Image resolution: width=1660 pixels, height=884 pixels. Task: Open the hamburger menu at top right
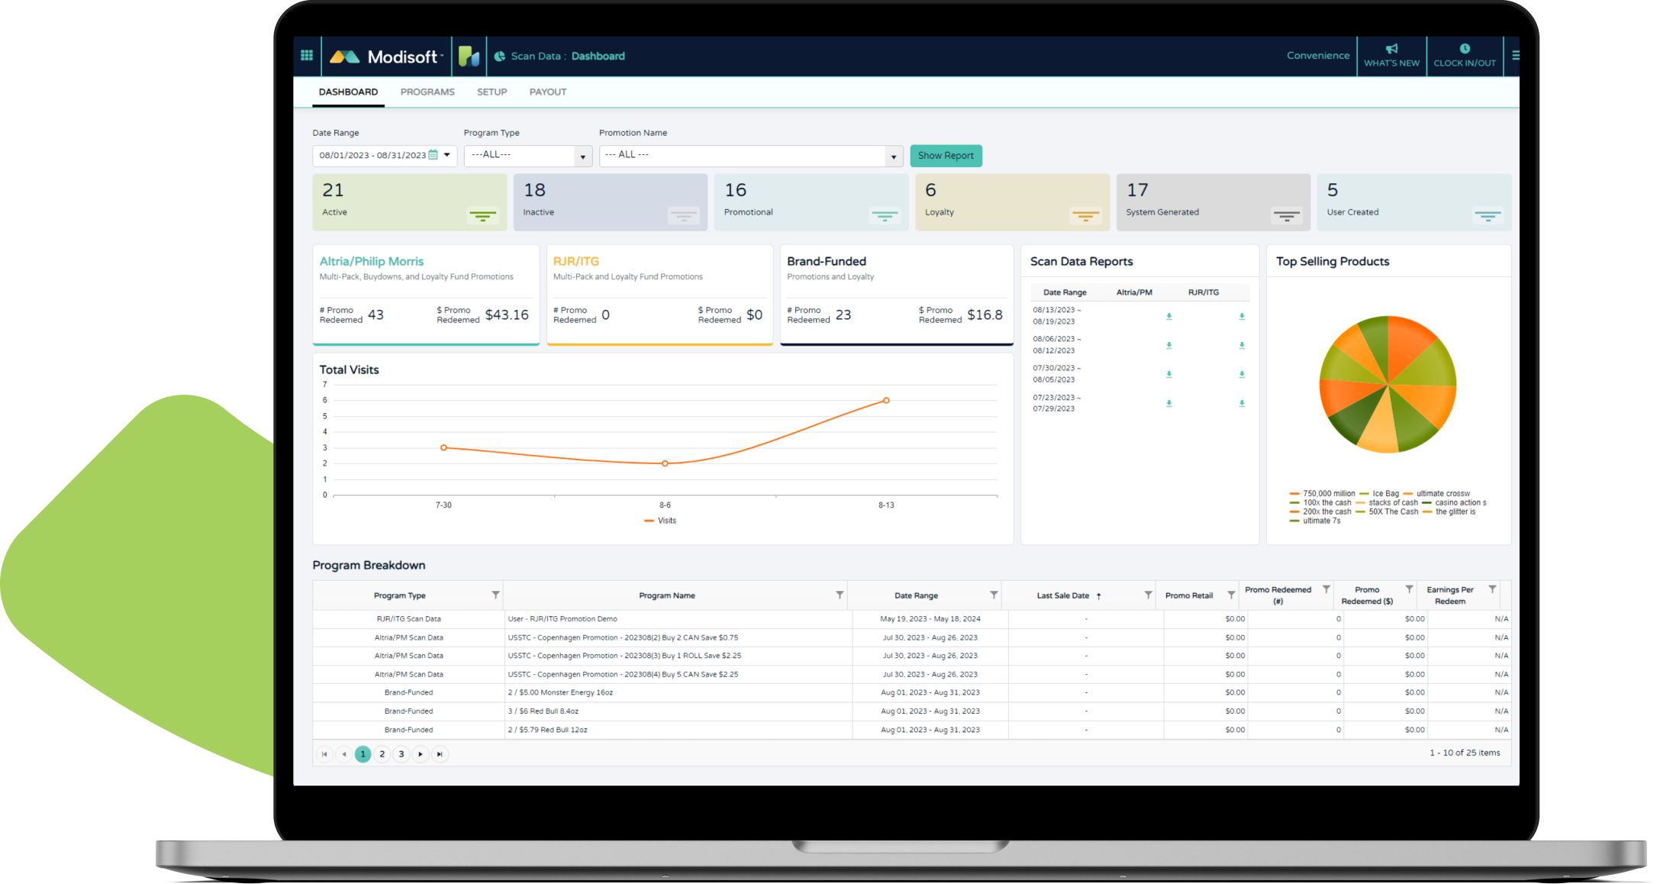coord(1515,56)
